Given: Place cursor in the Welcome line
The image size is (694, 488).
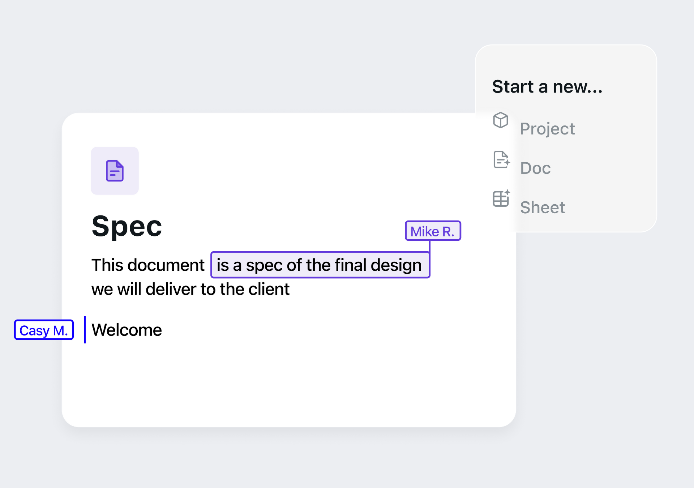Looking at the screenshot, I should click(x=127, y=330).
